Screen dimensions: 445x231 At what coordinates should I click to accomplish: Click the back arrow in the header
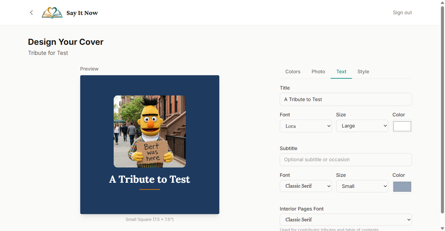coord(31,12)
